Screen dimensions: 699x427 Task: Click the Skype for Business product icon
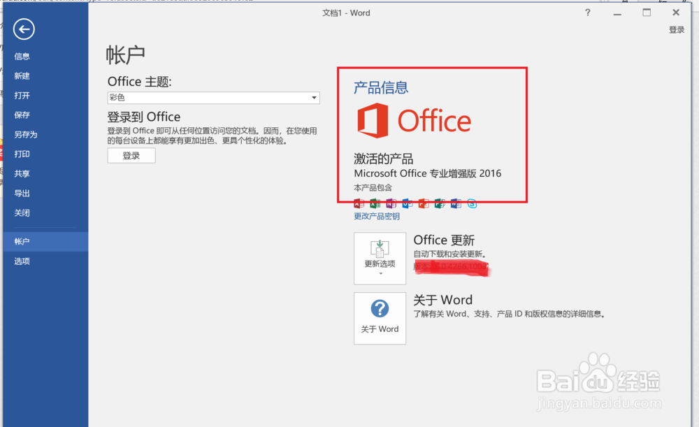(472, 204)
